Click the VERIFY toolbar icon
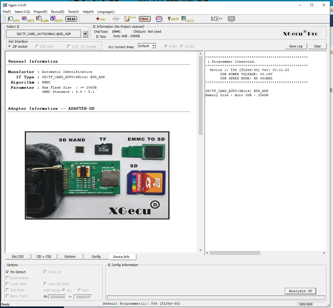Screen dimensions: 333x308 [x=57, y=19]
